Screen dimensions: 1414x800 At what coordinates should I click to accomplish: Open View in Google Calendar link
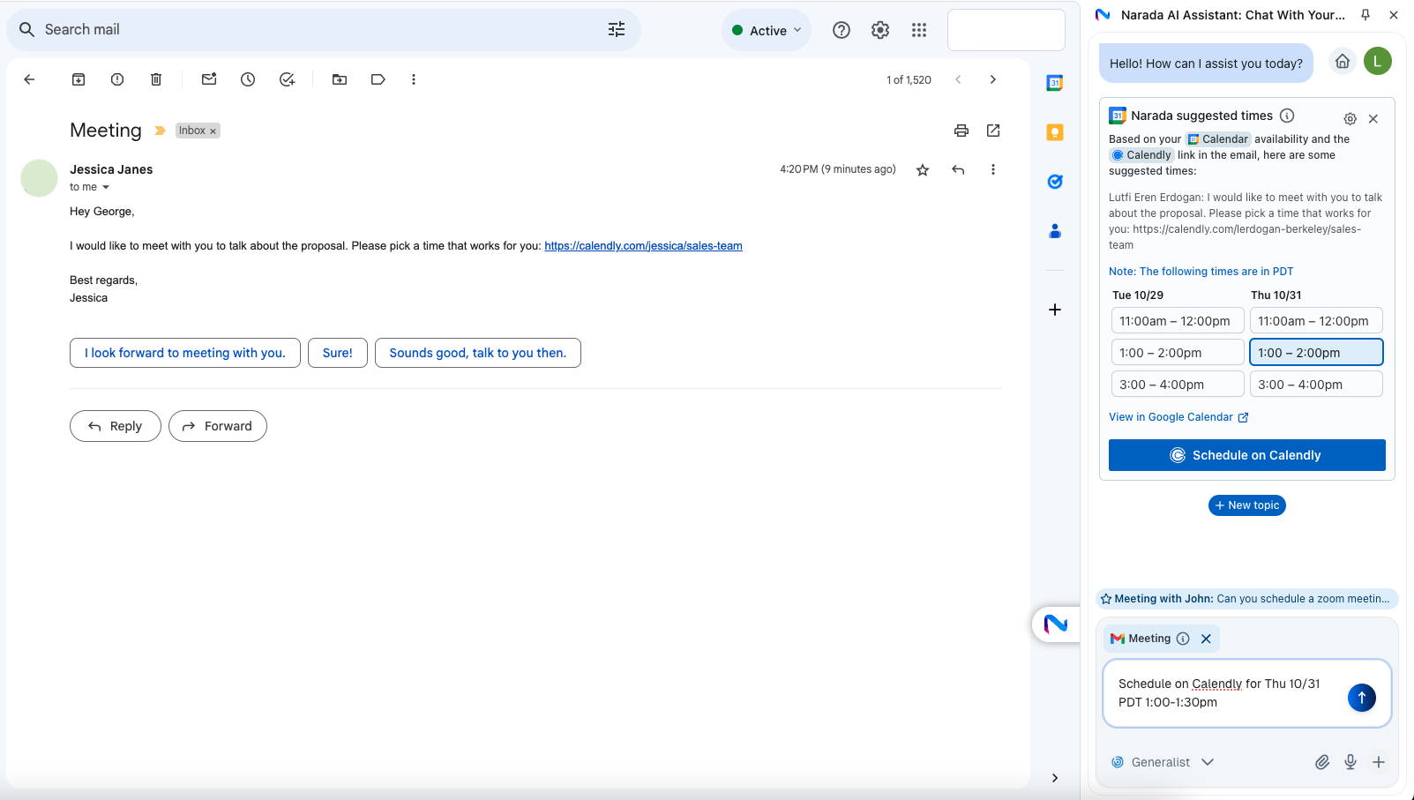click(1178, 417)
